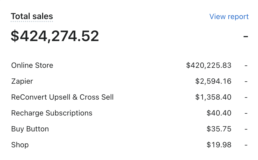Open the View report link
The image size is (258, 160).
tap(229, 17)
